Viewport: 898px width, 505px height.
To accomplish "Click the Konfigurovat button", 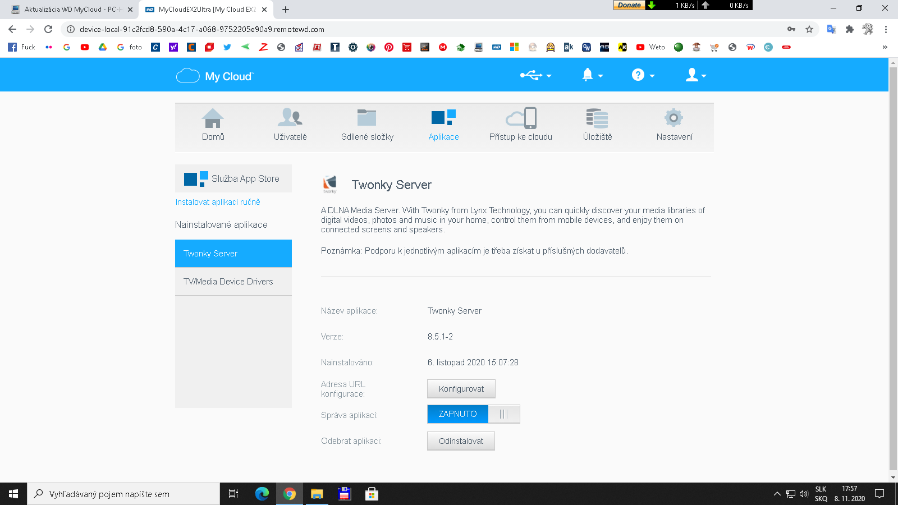I will click(x=461, y=389).
